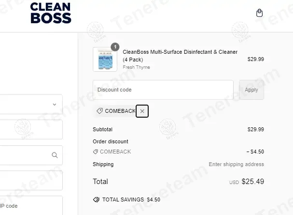Click the CleanBoss disinfectant product thumbnail
This screenshot has width=293, height=215.
105,60
